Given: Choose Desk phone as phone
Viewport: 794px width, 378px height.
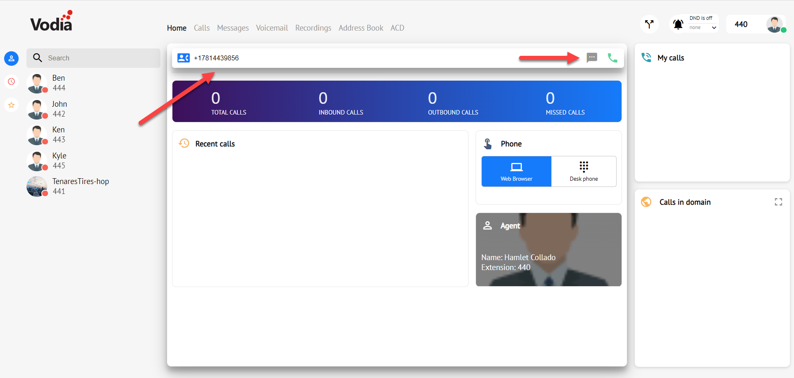Looking at the screenshot, I should [584, 171].
